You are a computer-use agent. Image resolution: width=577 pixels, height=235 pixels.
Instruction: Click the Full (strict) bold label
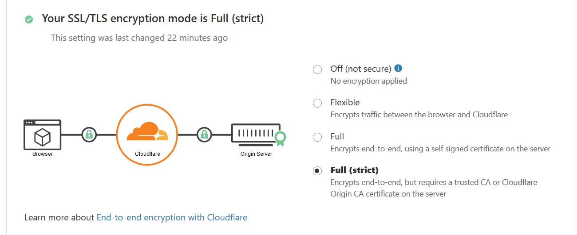tap(355, 170)
